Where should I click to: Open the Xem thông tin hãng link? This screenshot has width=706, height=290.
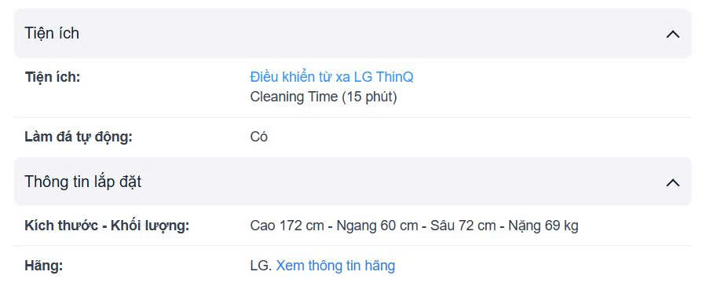(x=335, y=266)
